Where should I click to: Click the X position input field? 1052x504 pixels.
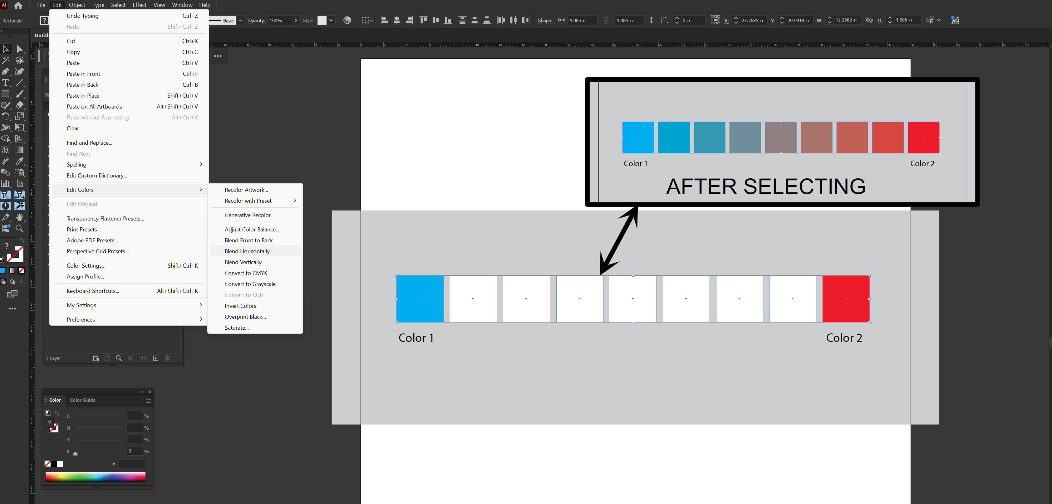pos(754,20)
